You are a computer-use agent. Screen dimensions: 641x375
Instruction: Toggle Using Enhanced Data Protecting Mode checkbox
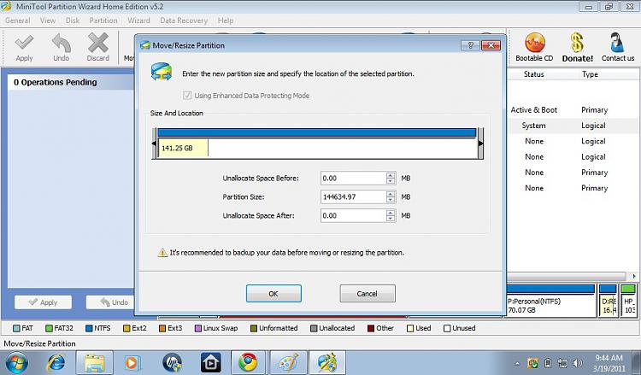tap(187, 96)
